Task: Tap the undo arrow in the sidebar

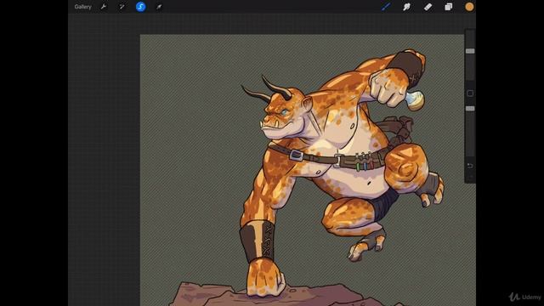Action: pyautogui.click(x=470, y=166)
